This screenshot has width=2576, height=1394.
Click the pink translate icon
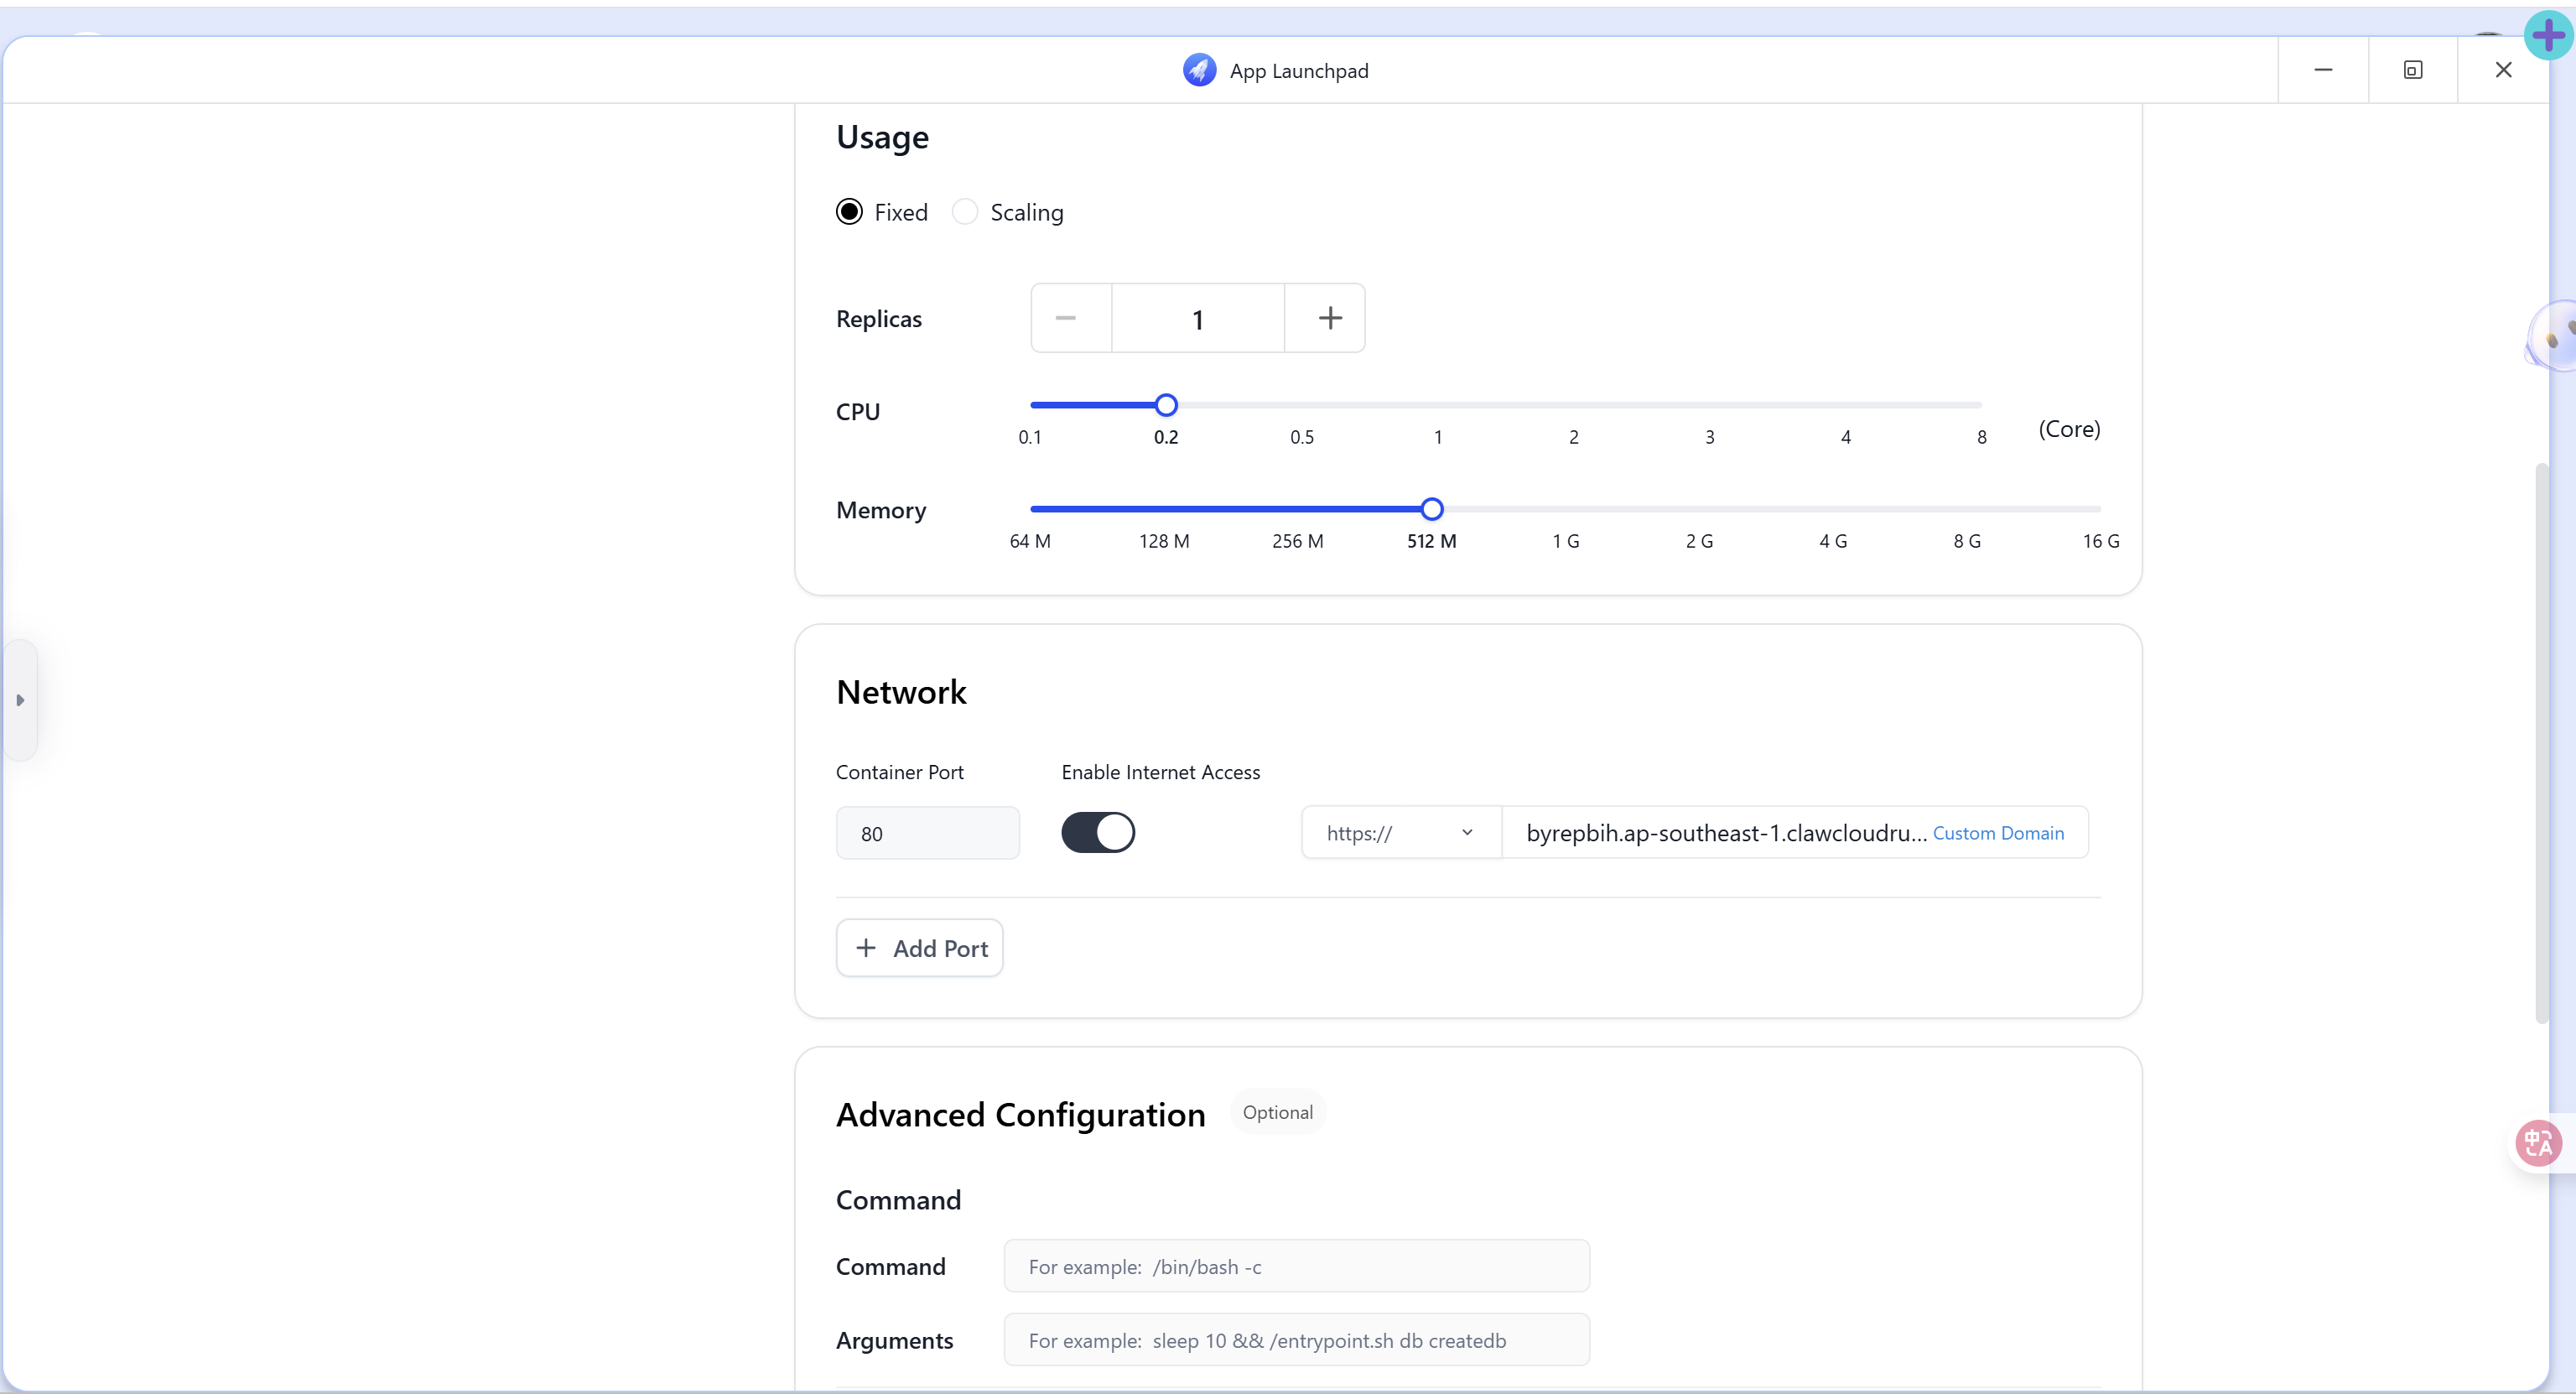coord(2538,1142)
